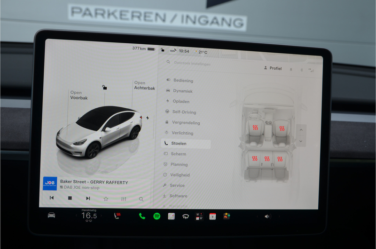Tap the volume speaker icon
Viewport: 376px width, 249px height.
click(267, 217)
